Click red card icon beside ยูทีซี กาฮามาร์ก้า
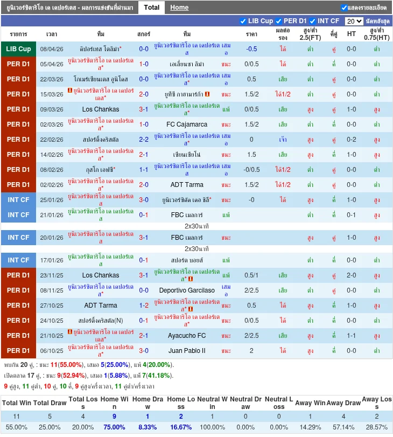 [x=207, y=94]
